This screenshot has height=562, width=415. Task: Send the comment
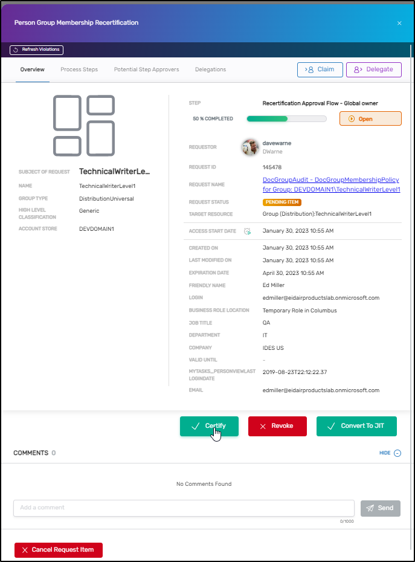380,508
